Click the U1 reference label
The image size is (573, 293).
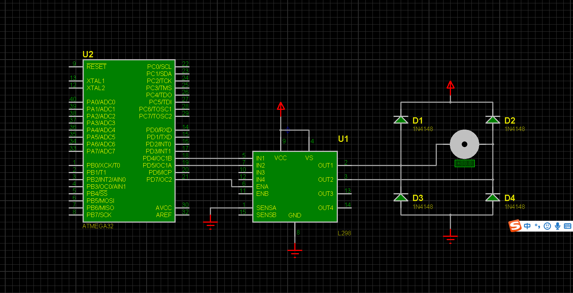[x=343, y=139]
